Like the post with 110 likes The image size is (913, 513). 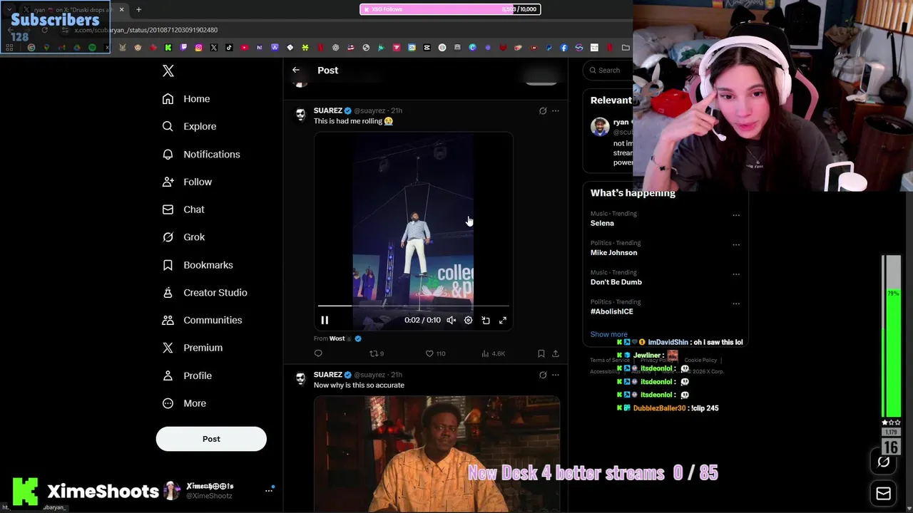click(435, 353)
